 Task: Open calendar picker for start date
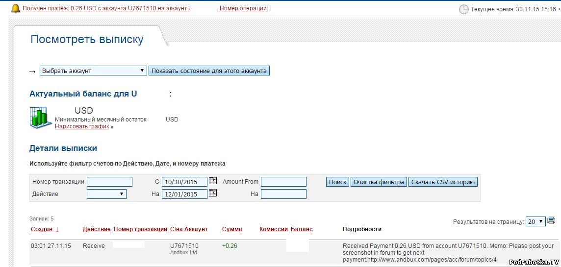213,181
